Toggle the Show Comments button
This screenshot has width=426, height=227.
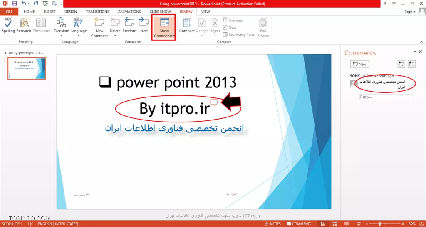(164, 27)
